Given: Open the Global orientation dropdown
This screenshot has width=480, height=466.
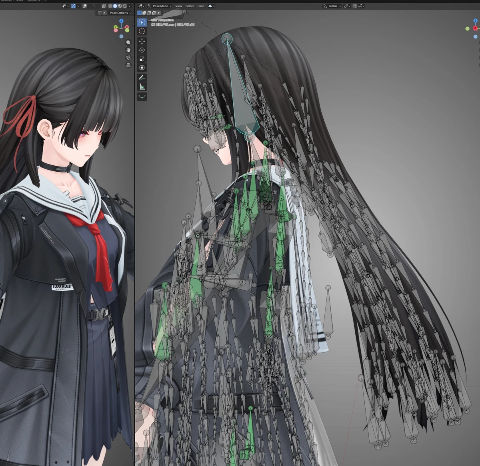Looking at the screenshot, I should click(x=332, y=6).
